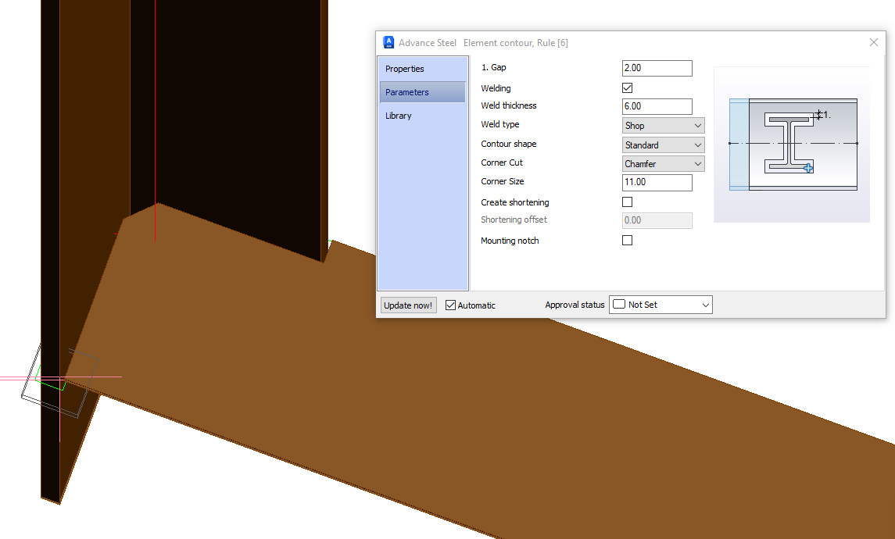The width and height of the screenshot is (895, 539).
Task: Click the Shortening offset field
Action: coord(657,220)
